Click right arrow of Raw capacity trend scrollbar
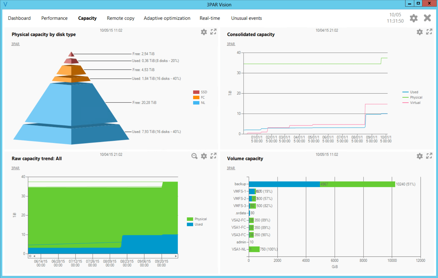The image size is (438, 278). click(x=176, y=256)
